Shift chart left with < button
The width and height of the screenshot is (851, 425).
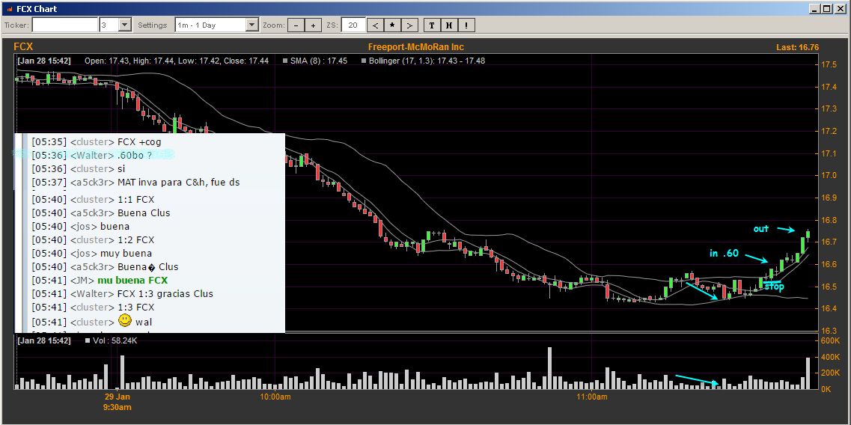[x=375, y=25]
